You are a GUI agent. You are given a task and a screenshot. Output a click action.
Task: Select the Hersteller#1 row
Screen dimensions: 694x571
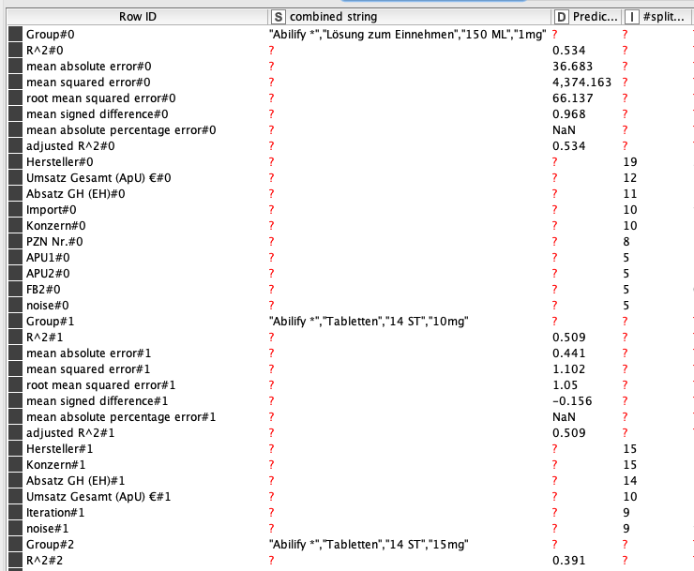point(60,449)
